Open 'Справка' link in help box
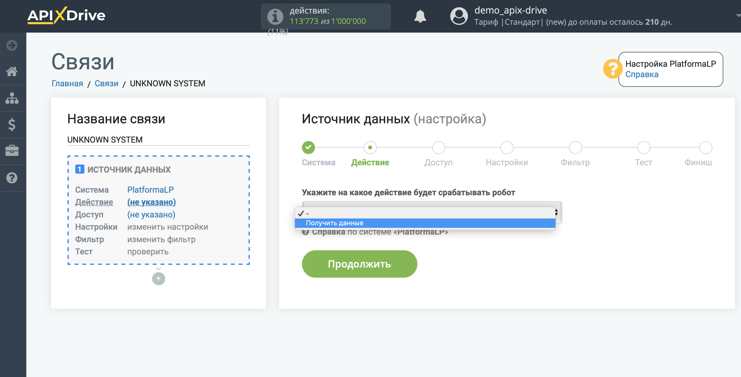This screenshot has width=741, height=377. (x=641, y=74)
